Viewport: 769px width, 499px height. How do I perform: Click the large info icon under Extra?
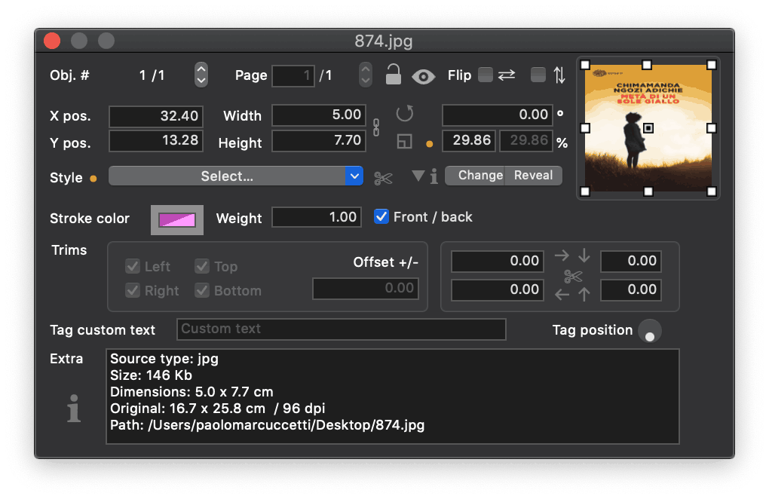[74, 409]
